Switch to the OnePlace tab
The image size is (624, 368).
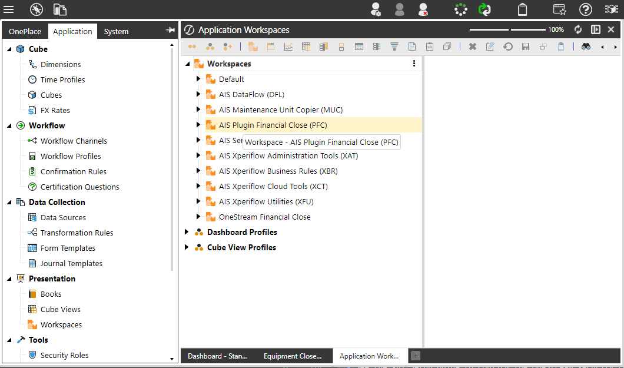point(25,31)
